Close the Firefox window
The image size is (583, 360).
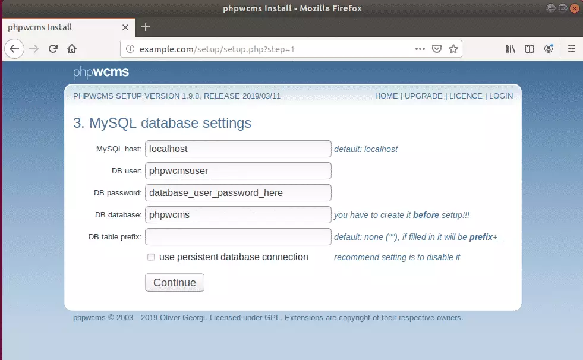point(575,8)
